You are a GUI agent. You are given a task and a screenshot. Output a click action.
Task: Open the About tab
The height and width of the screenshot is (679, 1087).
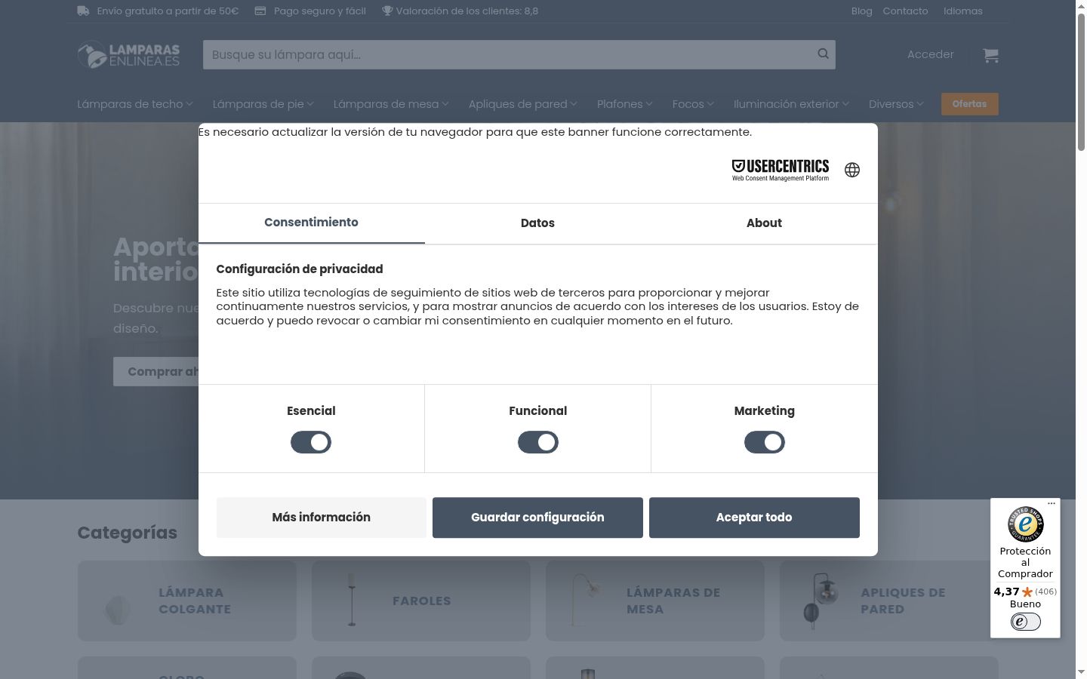764,223
